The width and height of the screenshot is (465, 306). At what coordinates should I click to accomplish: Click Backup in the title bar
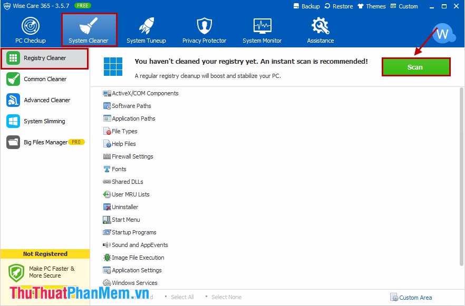(306, 6)
